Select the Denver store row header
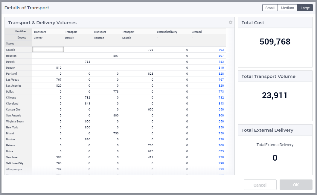This screenshot has width=317, height=195. coord(19,67)
